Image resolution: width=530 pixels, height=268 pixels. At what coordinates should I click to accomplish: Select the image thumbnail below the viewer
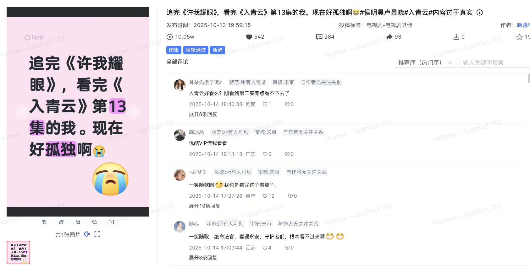pyautogui.click(x=18, y=252)
